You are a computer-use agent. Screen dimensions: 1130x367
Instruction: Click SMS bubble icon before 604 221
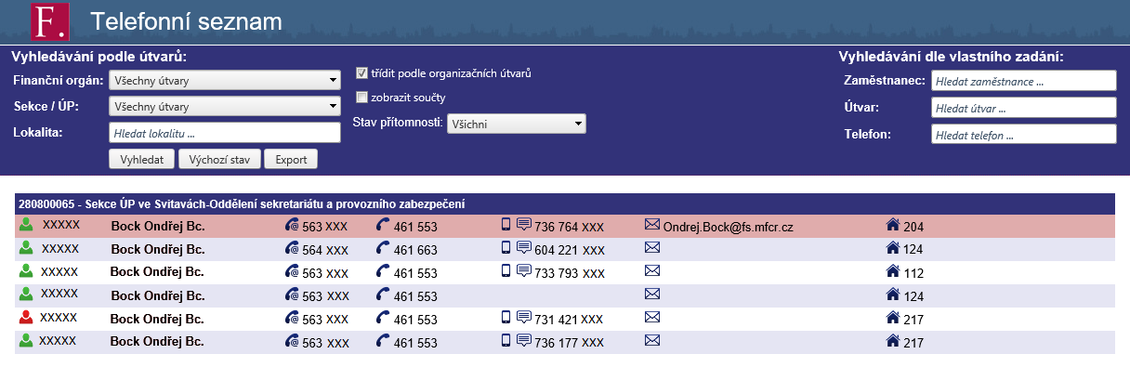point(524,248)
